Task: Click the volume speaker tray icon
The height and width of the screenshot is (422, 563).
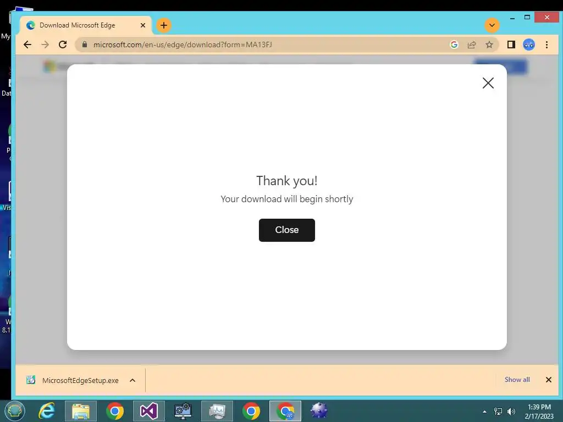Action: pos(511,412)
